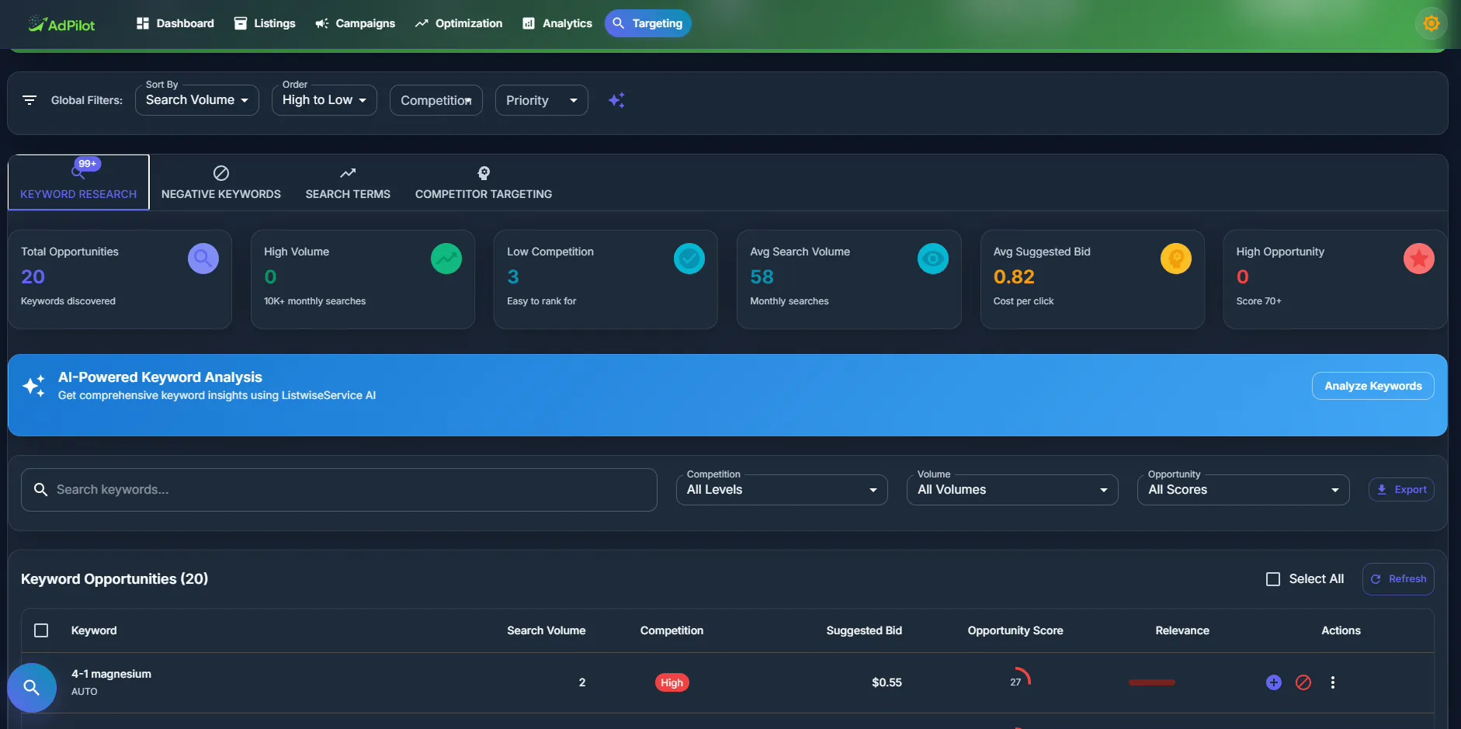Check the Select All checkbox
The height and width of the screenshot is (729, 1461).
click(1273, 579)
